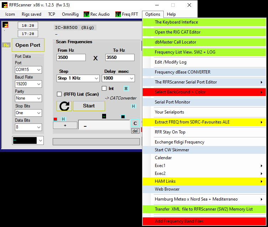This screenshot has height=227, width=268.
Task: Choose dbMaster Call Locator
Action: tap(204, 42)
